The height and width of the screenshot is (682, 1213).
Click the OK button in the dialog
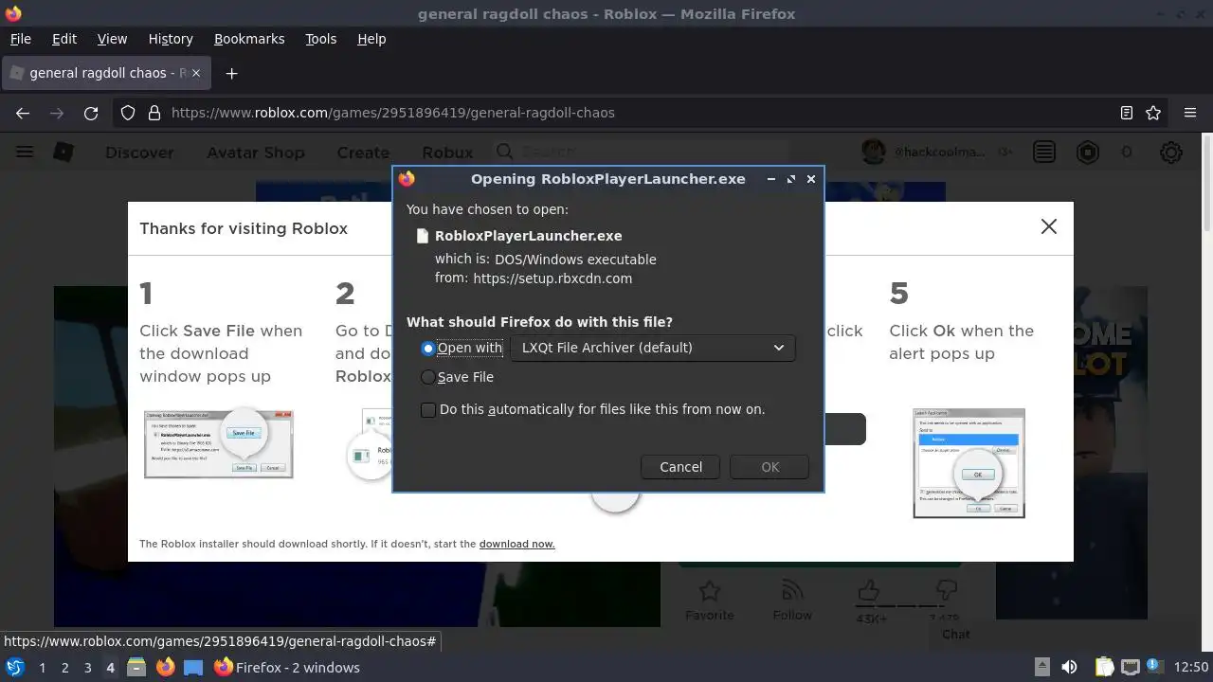tap(769, 467)
